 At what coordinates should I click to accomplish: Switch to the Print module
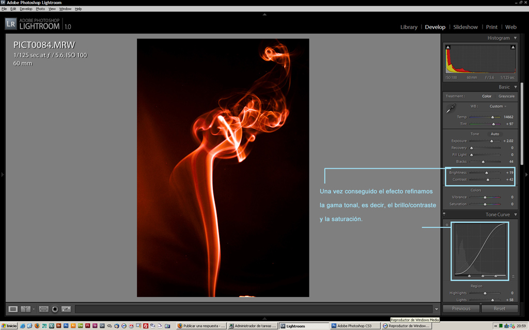point(492,27)
